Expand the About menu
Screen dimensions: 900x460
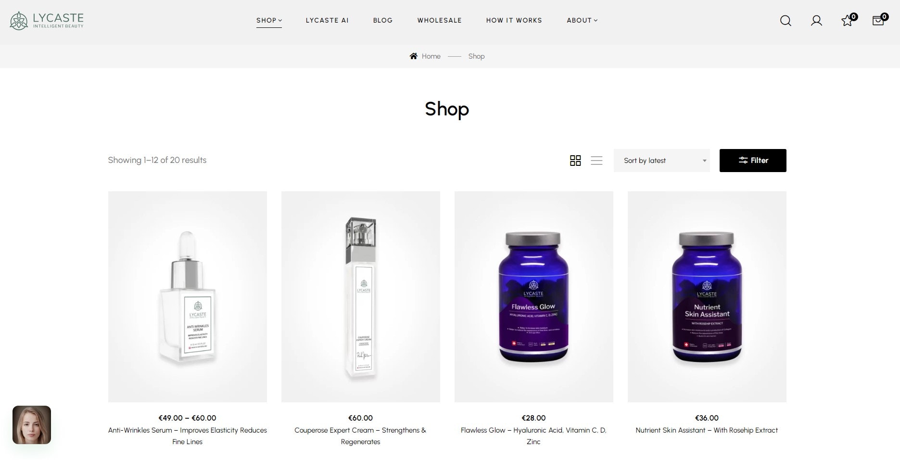coord(582,20)
